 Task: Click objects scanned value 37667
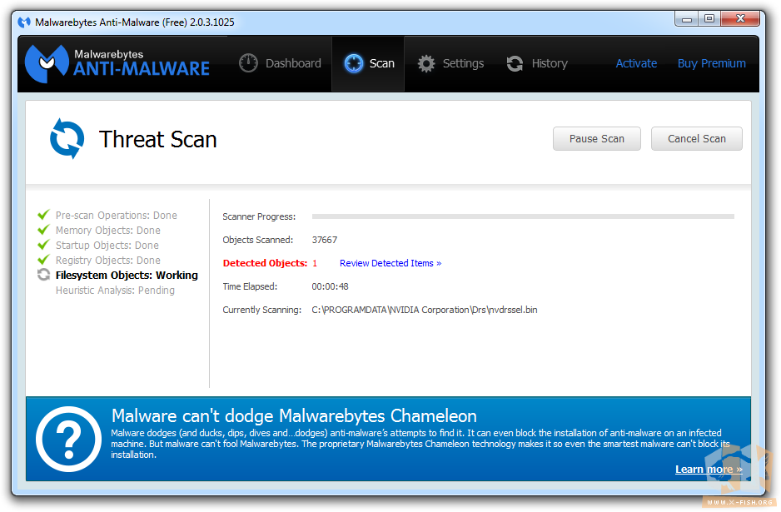(x=324, y=240)
